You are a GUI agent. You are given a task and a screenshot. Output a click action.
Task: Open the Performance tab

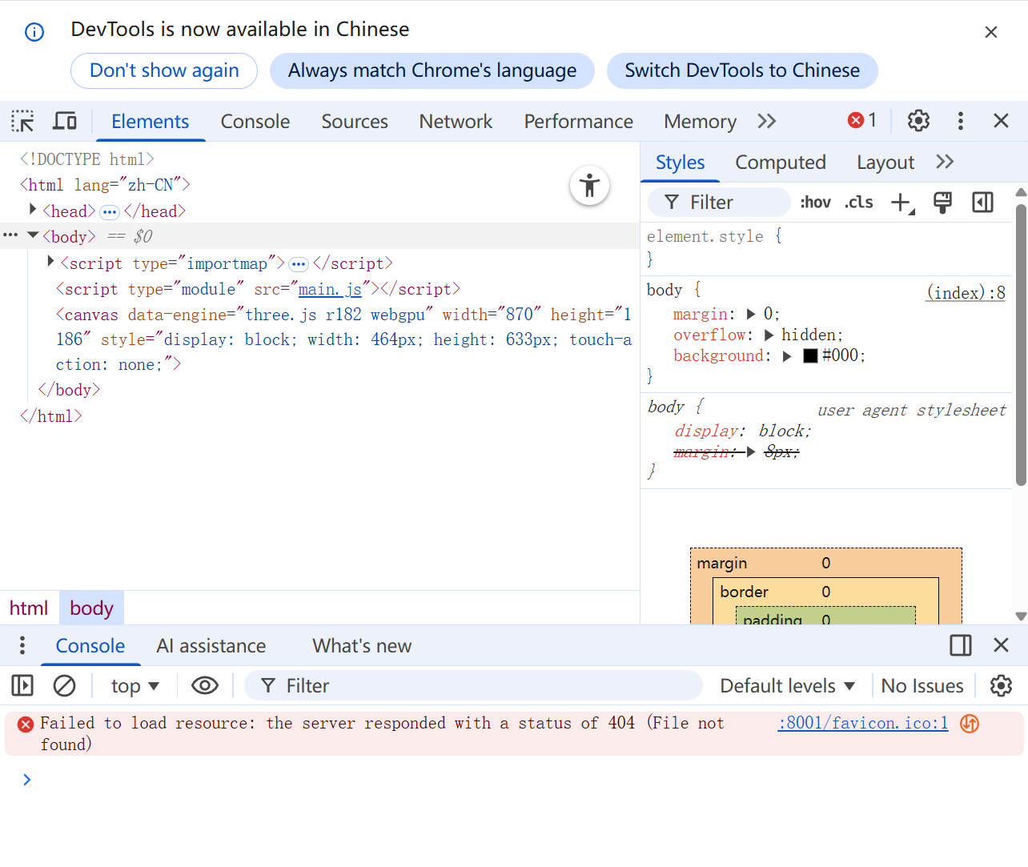[x=578, y=122]
